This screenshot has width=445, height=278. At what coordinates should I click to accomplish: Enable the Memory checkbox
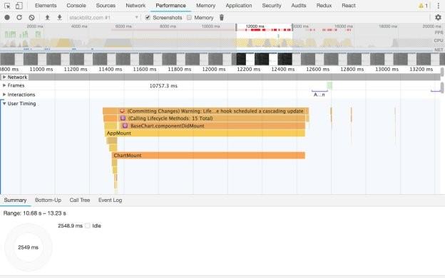189,18
